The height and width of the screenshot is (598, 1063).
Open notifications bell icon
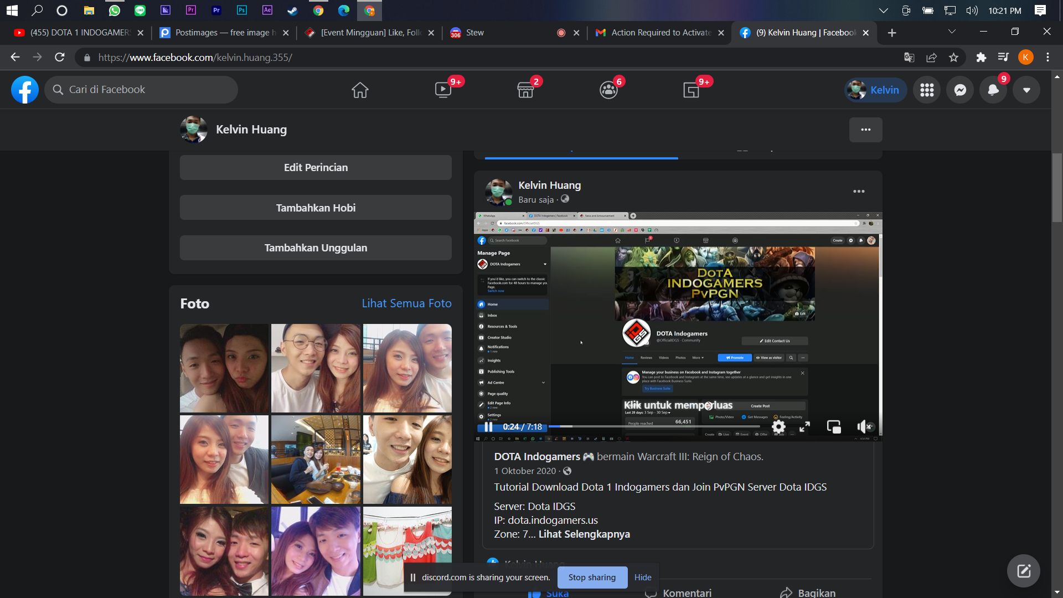click(993, 90)
